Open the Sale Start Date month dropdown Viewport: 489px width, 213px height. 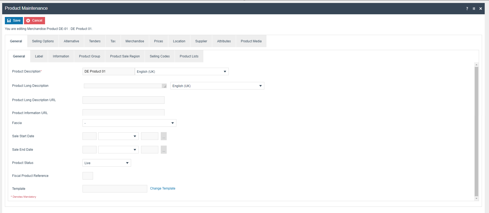[x=135, y=136]
